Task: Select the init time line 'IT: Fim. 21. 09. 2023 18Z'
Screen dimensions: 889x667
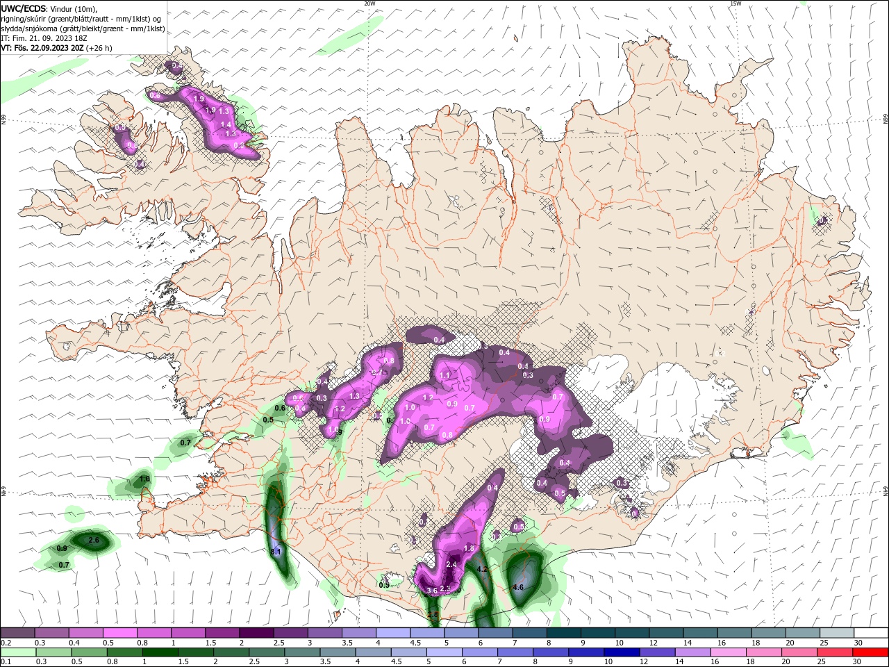Action: [x=42, y=38]
